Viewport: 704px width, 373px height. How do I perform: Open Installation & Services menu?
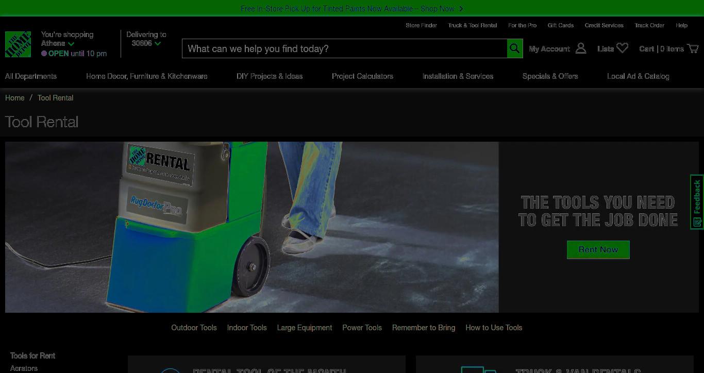458,76
